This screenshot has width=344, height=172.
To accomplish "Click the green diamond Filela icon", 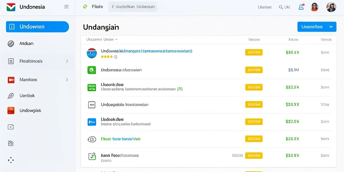I will coord(85,7).
